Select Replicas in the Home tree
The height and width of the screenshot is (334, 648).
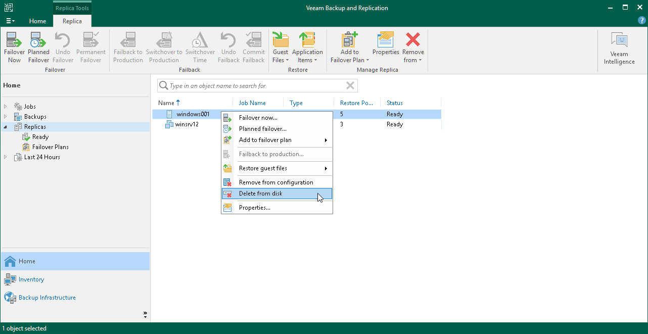click(x=35, y=127)
